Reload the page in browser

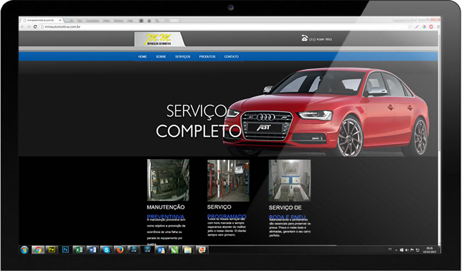point(35,27)
